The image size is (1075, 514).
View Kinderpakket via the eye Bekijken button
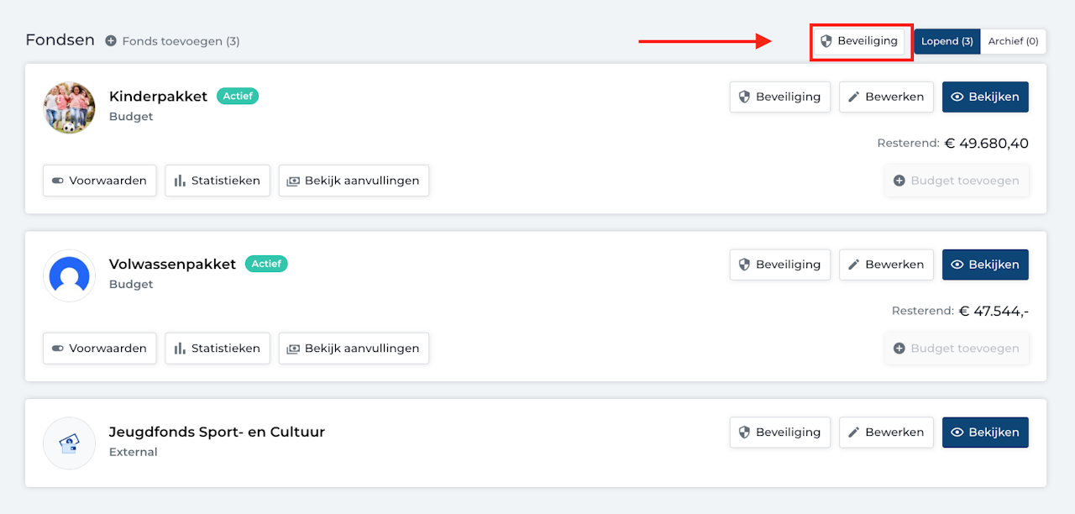985,97
